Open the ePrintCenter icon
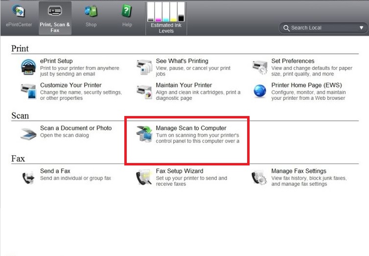Screen dimensions: 369x256 click(19, 11)
